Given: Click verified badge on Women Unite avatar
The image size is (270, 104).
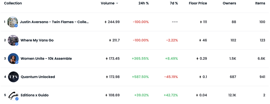Looking at the screenshot, I should (x=17, y=62).
